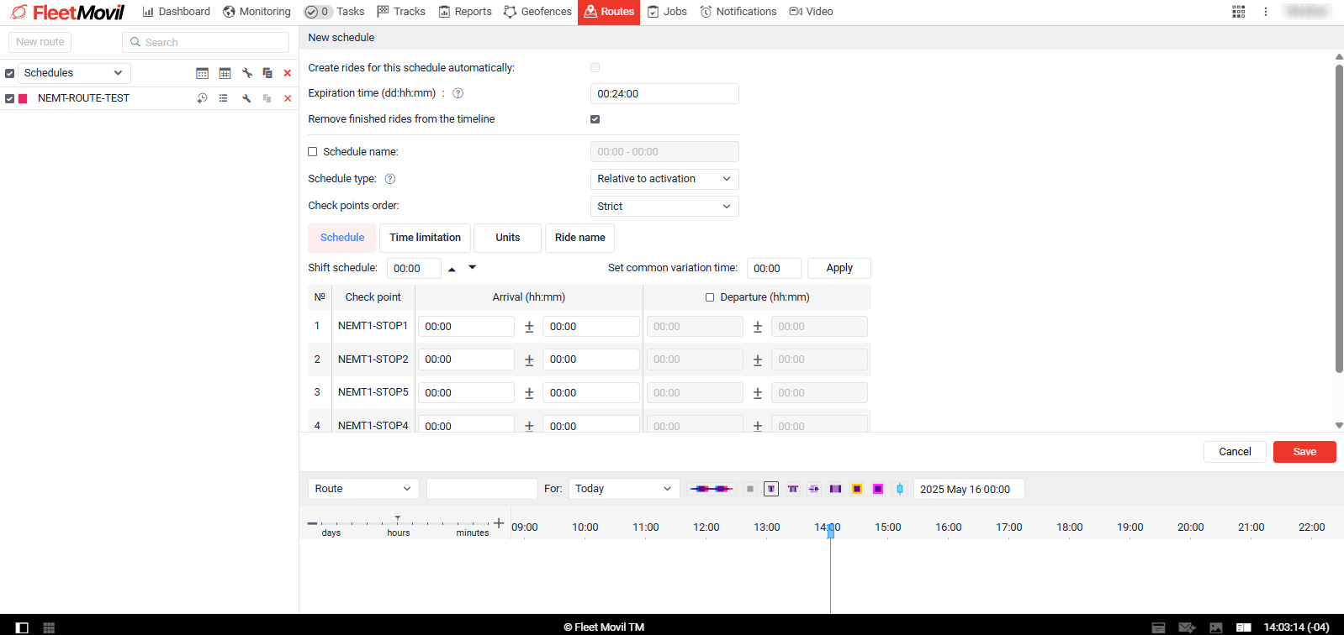1344x635 pixels.
Task: Open the Schedule type dropdown
Action: click(664, 179)
